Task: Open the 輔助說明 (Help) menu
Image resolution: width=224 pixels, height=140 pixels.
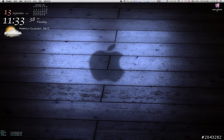Action: [47, 1]
